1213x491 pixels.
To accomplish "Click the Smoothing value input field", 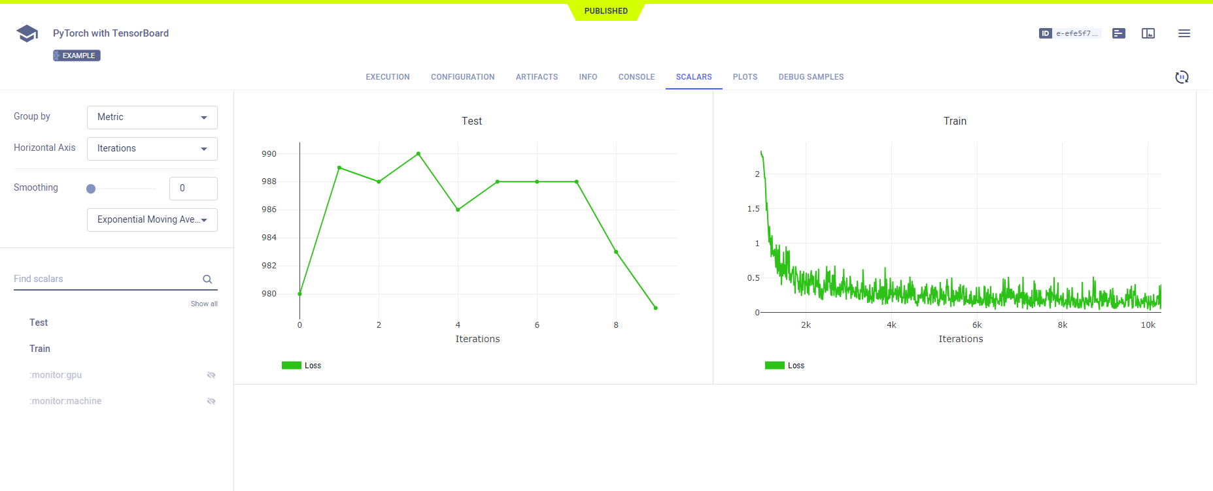I will 193,189.
